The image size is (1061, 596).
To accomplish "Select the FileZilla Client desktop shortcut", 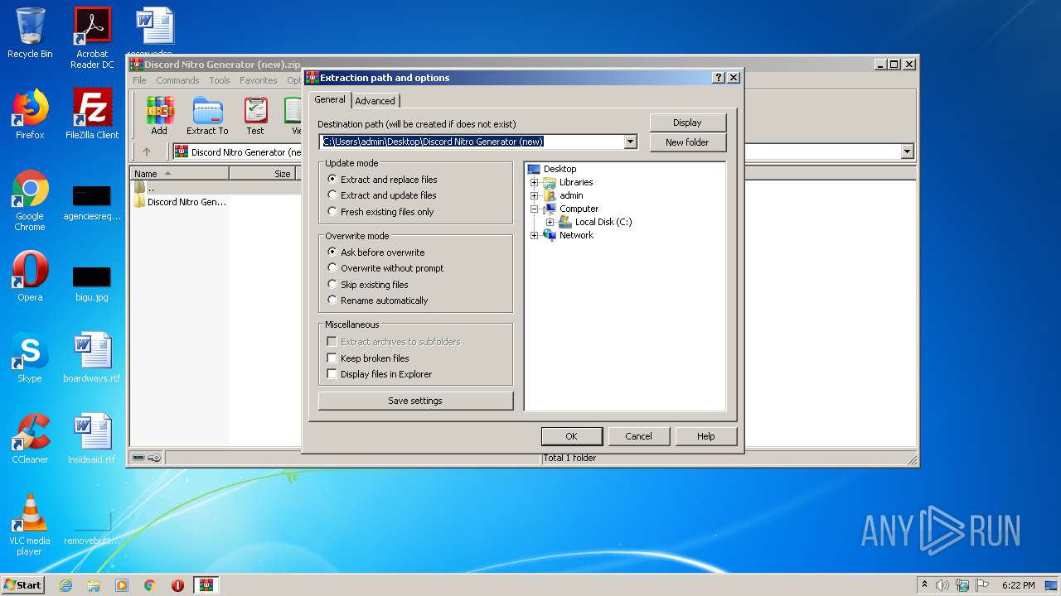I will tap(92, 114).
